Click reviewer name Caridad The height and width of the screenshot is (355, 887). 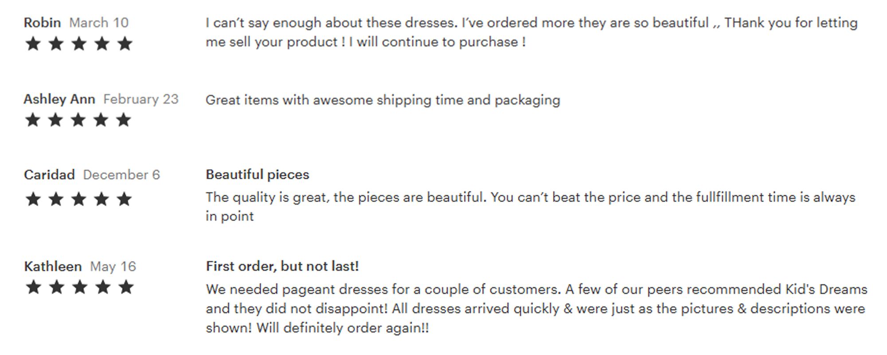pyautogui.click(x=49, y=175)
